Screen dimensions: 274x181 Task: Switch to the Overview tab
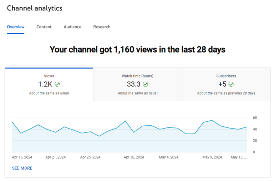point(16,27)
